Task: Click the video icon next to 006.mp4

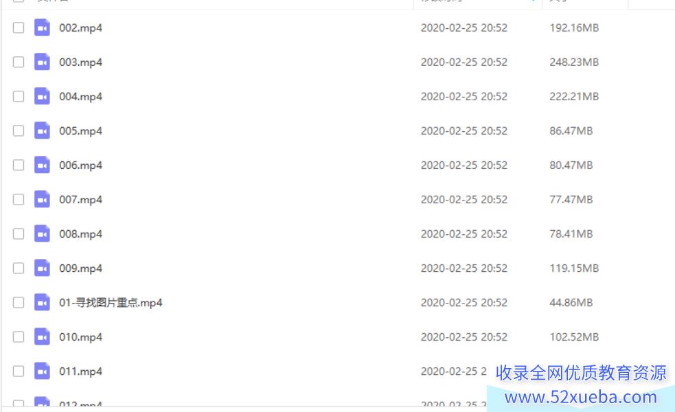Action: pos(42,165)
